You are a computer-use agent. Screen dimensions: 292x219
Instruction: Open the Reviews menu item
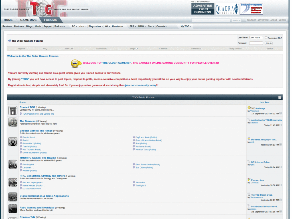coord(7,26)
